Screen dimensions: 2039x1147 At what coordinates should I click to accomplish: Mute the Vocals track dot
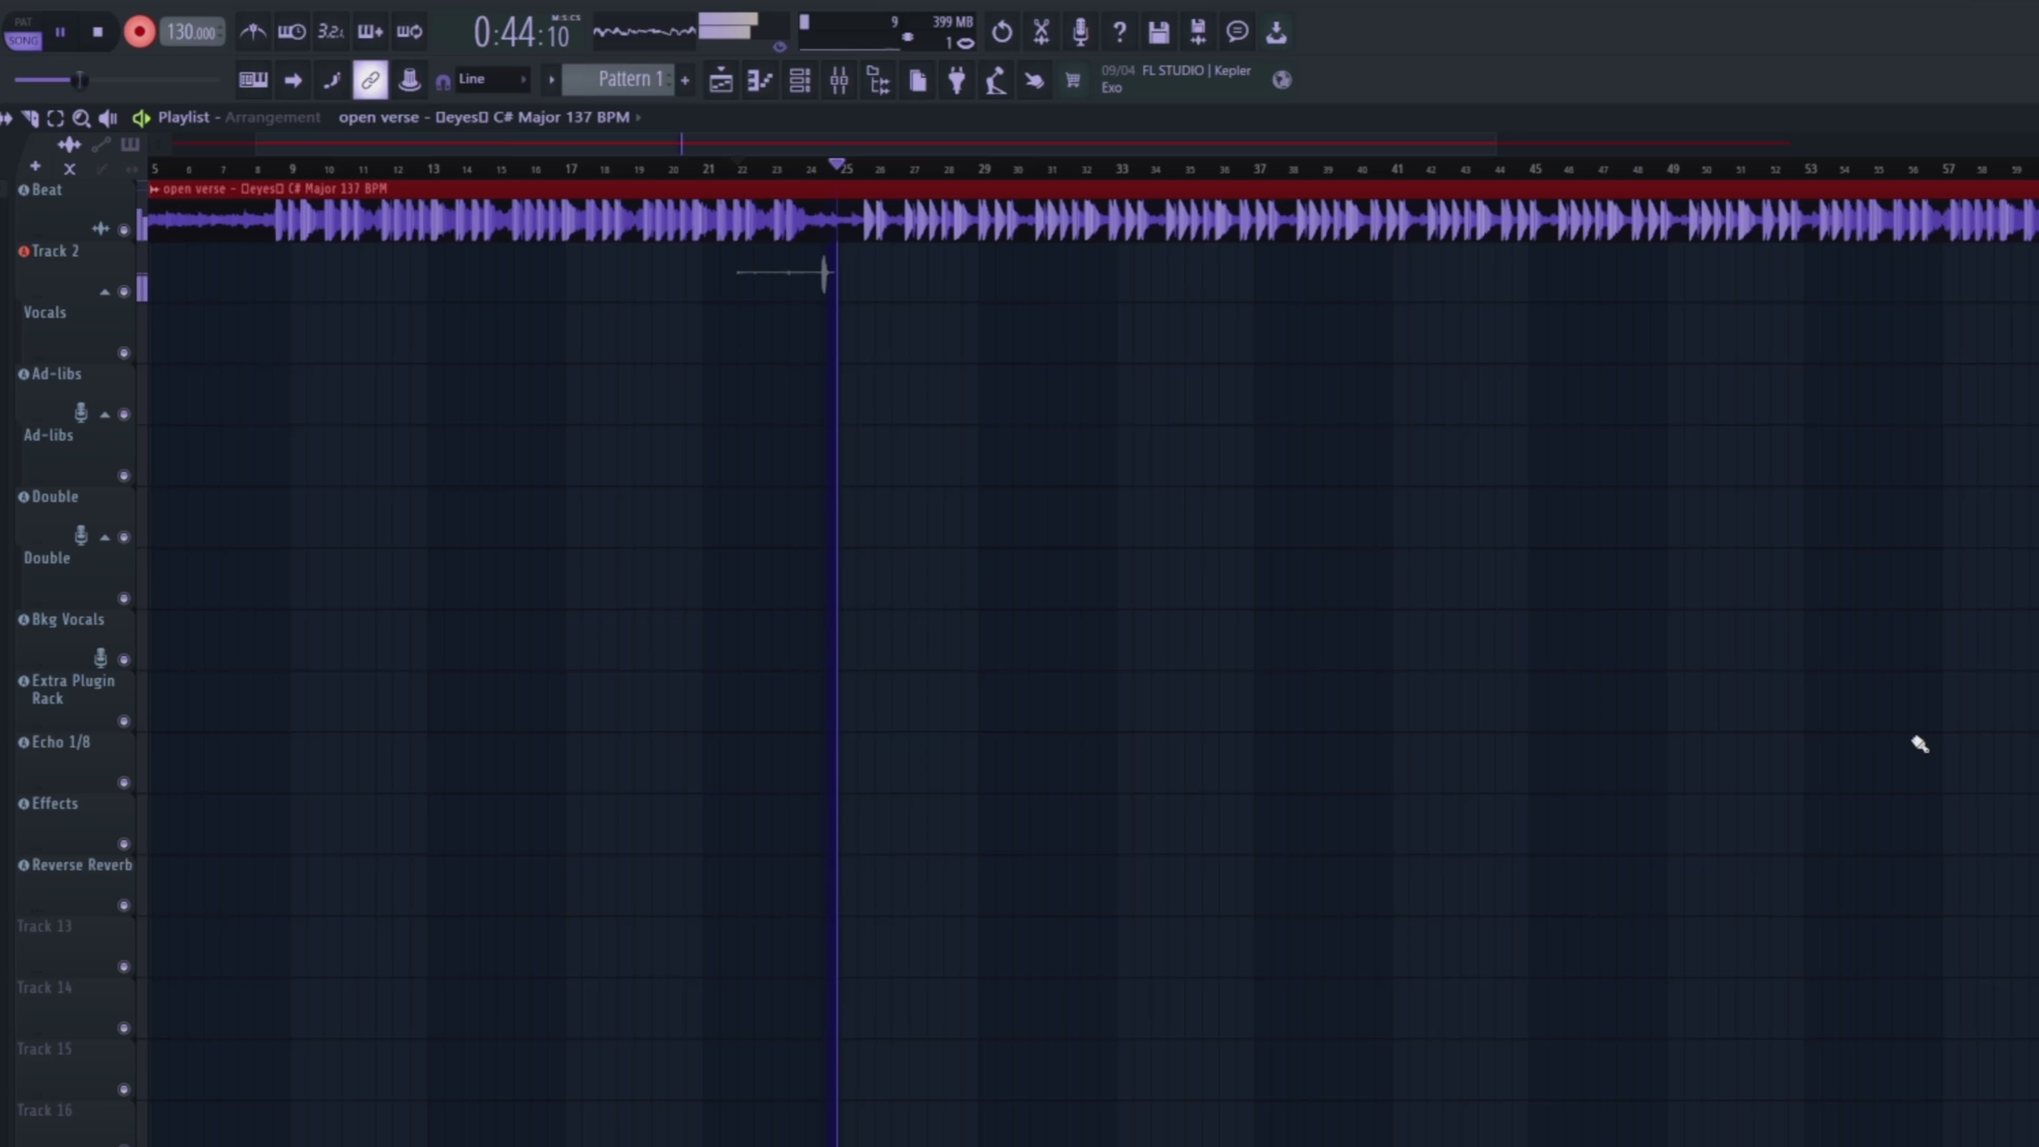[124, 352]
